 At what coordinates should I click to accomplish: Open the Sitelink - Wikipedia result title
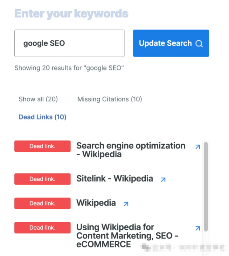114,179
